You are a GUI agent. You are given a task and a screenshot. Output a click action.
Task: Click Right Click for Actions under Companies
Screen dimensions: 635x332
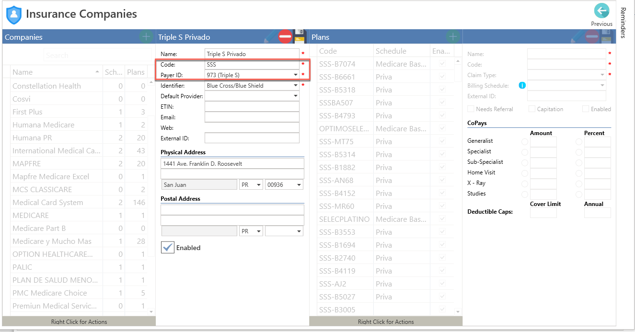click(x=79, y=321)
